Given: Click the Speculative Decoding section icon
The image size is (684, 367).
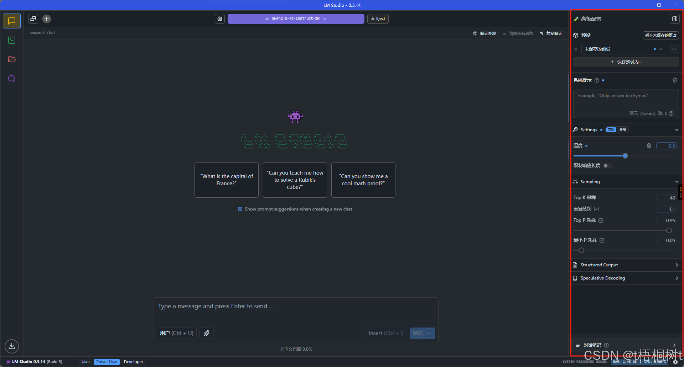Looking at the screenshot, I should [575, 278].
